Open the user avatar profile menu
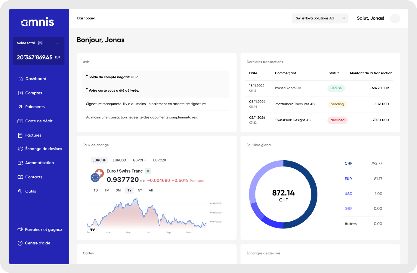The image size is (417, 273). coord(395,18)
